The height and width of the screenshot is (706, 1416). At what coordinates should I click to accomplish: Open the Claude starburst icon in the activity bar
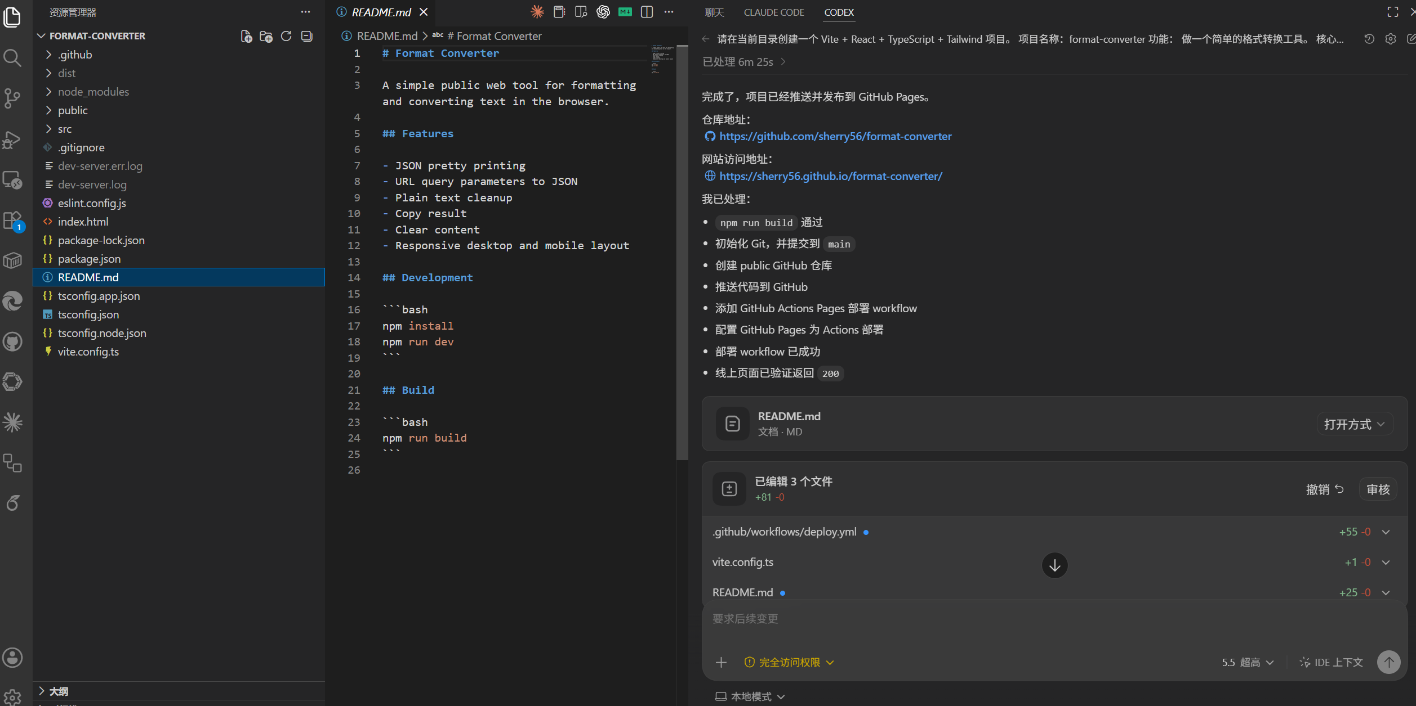tap(12, 422)
